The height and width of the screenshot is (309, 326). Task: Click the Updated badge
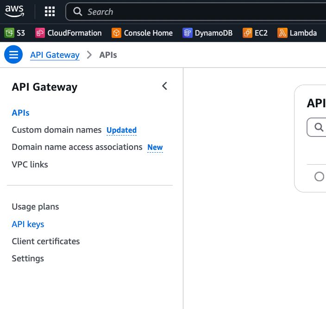[x=121, y=130]
